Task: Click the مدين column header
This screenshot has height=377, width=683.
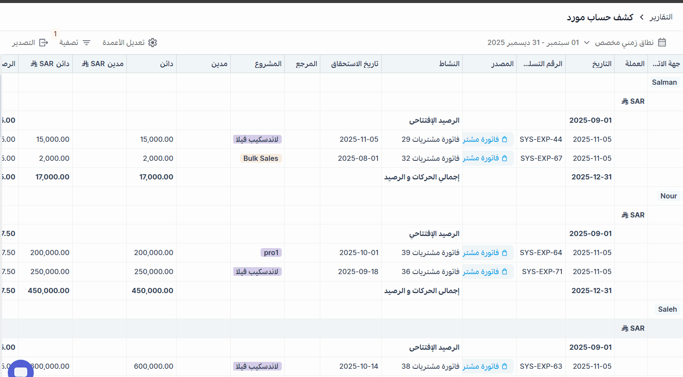Action: pos(203,64)
